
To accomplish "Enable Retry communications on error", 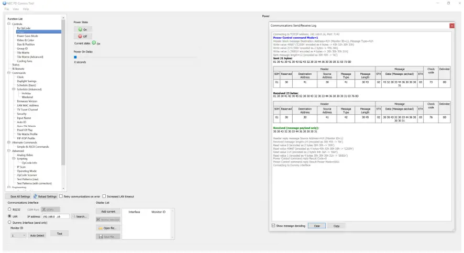I will (61, 196).
